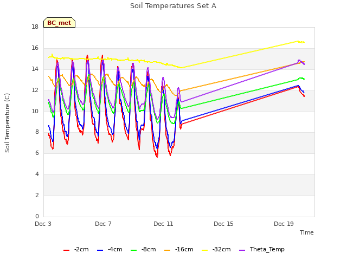This screenshot has height=260, width=347.
Task: Click the chart title Soil Temperatures Set A
Action: pos(173,6)
